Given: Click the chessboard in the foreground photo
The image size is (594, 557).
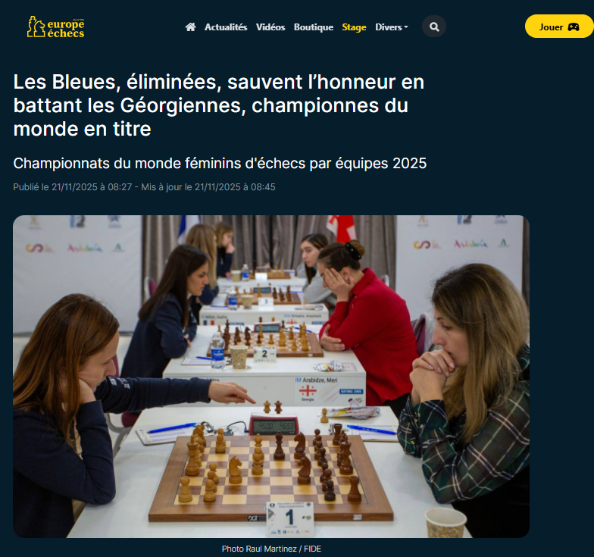Looking at the screenshot, I should click(x=271, y=478).
